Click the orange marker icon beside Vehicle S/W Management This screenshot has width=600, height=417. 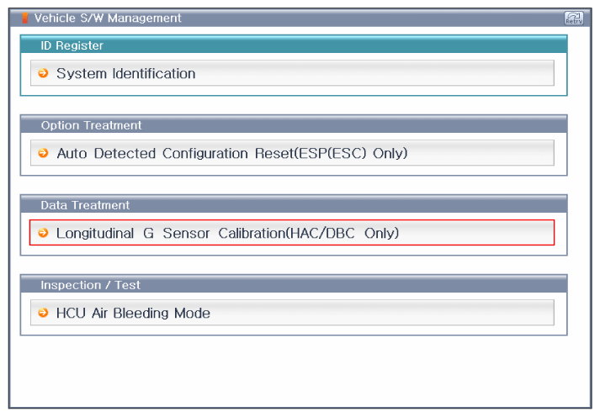25,18
